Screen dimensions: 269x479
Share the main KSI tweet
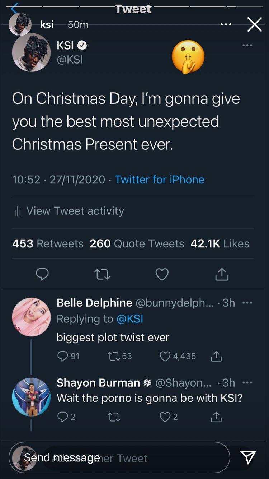click(x=222, y=274)
